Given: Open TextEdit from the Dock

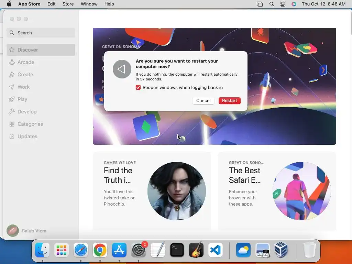Looking at the screenshot, I should pos(157,250).
